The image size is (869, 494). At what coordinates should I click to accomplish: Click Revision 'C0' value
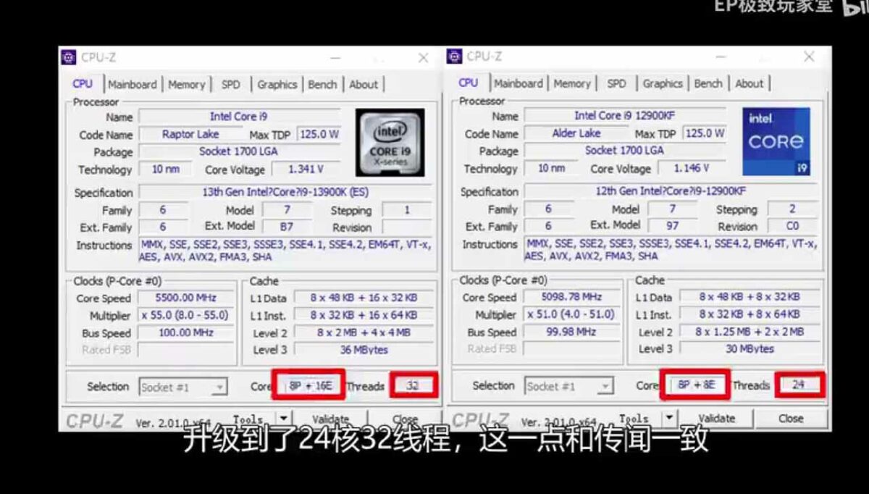coord(793,227)
